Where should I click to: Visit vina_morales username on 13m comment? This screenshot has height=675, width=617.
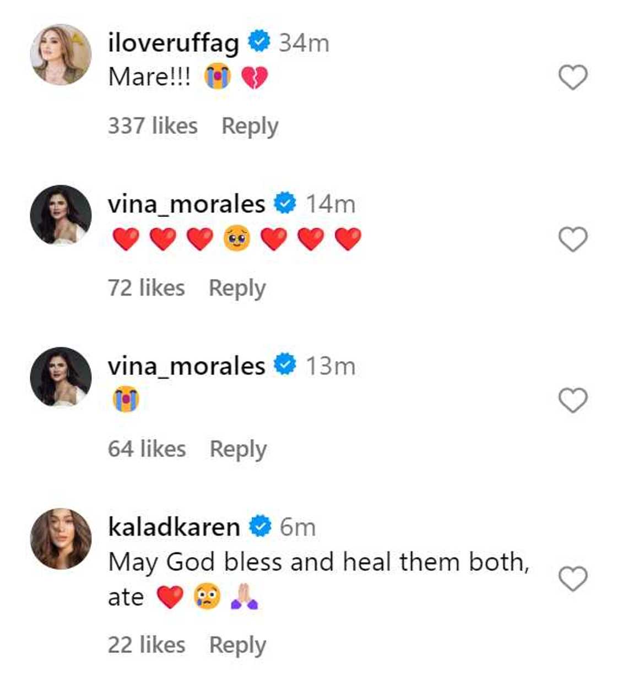click(x=186, y=366)
